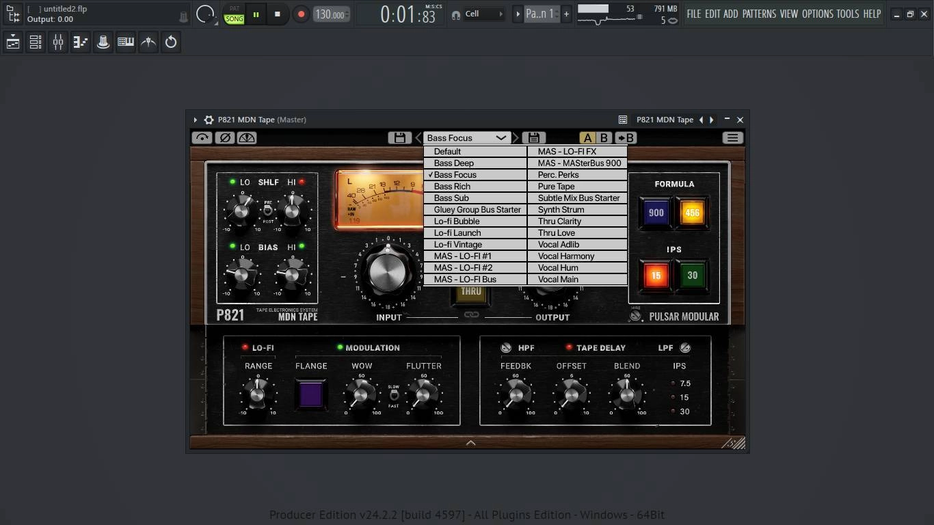Click the stop playback button
The height and width of the screenshot is (525, 934).
coord(277,14)
